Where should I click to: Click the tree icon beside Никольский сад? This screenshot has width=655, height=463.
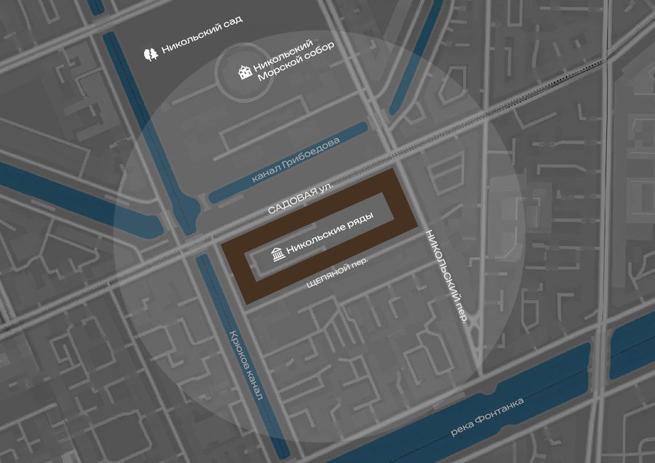(x=151, y=55)
